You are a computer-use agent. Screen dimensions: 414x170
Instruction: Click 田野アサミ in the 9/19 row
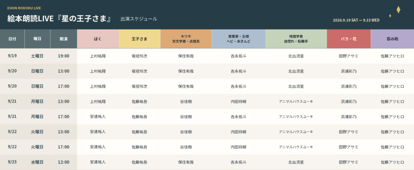coord(349,56)
